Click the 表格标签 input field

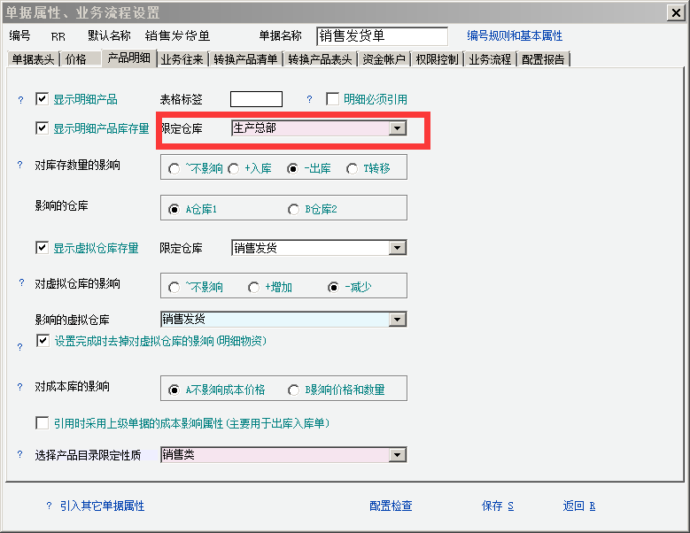[256, 99]
